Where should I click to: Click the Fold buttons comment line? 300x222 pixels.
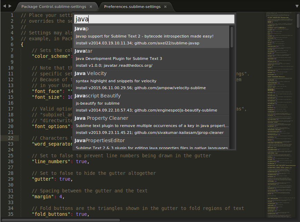point(138,209)
